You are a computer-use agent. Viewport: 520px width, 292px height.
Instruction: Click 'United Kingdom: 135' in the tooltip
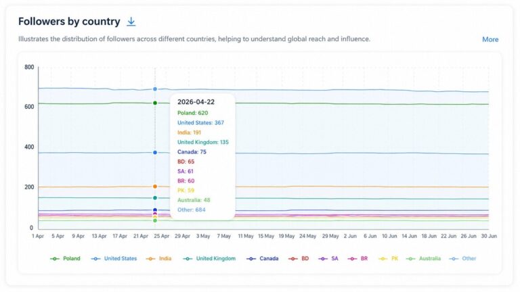pyautogui.click(x=203, y=142)
